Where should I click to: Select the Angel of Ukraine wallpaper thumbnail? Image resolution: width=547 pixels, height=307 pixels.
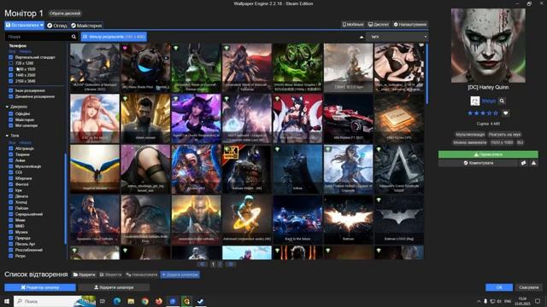pos(95,169)
